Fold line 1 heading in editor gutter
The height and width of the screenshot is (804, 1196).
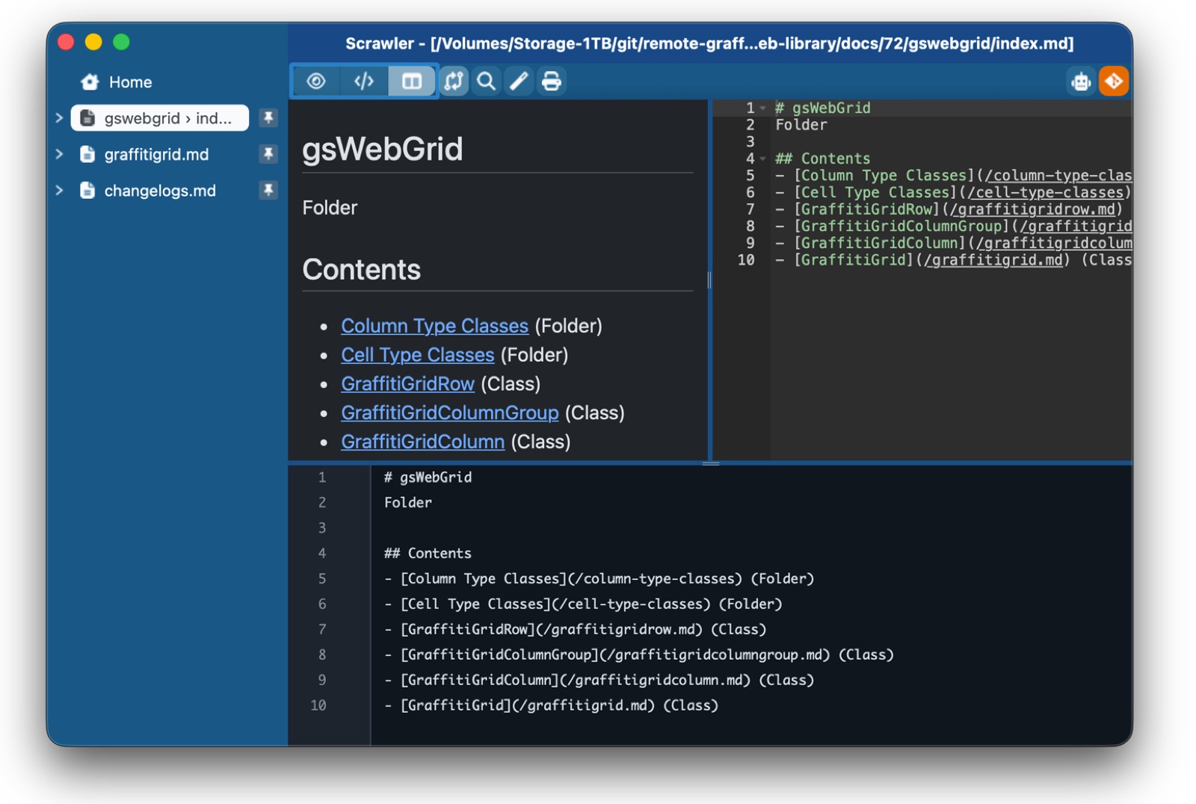[x=762, y=108]
